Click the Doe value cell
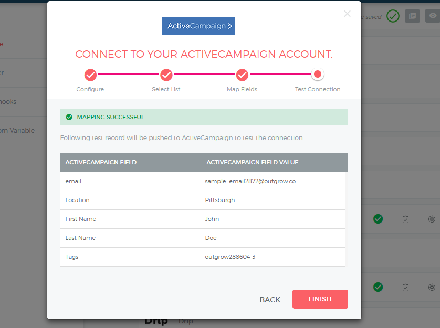The image size is (440, 328). pyautogui.click(x=211, y=238)
